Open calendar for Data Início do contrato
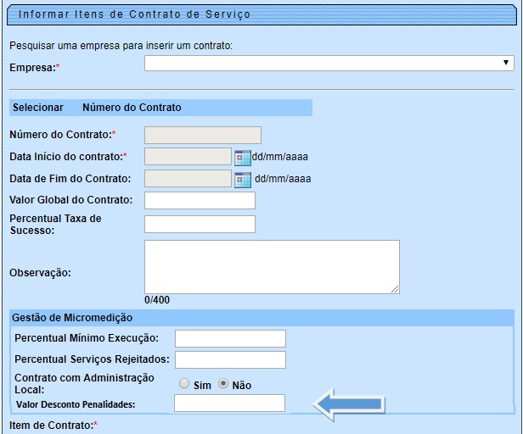The image size is (523, 434). [x=242, y=157]
